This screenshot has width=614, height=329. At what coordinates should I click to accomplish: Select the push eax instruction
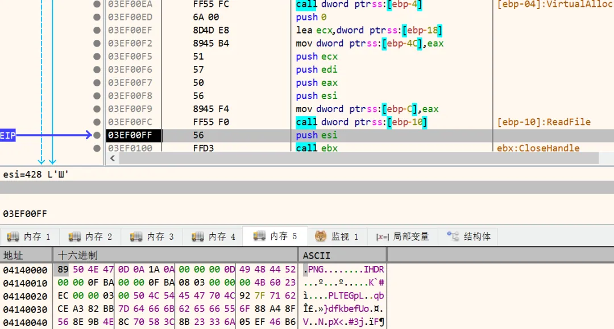317,82
